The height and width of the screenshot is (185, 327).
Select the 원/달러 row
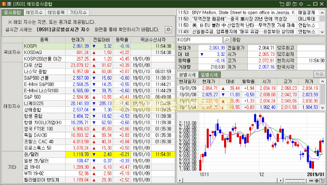pyautogui.click(x=99, y=155)
